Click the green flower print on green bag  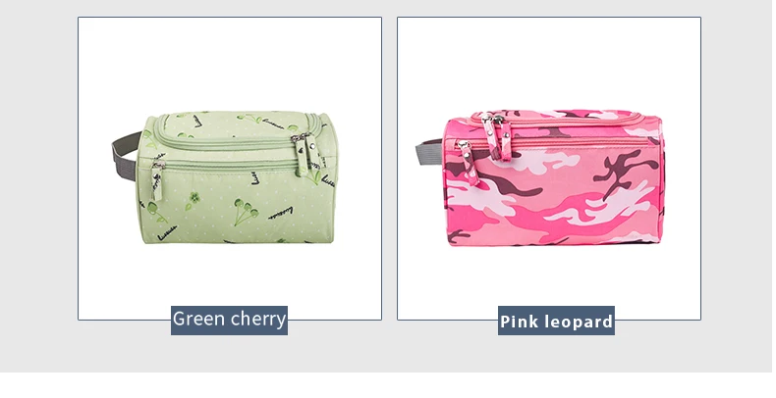(x=194, y=200)
